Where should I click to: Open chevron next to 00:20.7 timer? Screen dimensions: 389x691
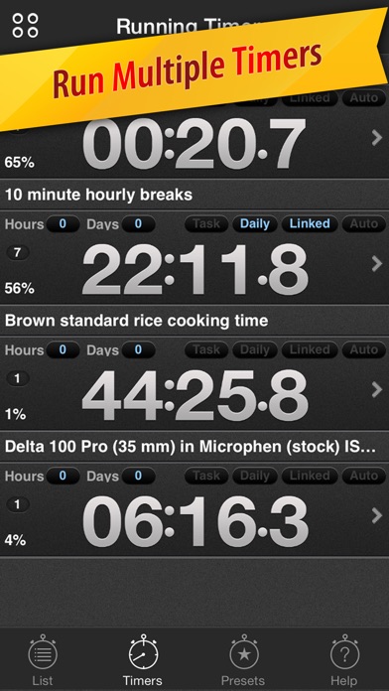click(377, 138)
